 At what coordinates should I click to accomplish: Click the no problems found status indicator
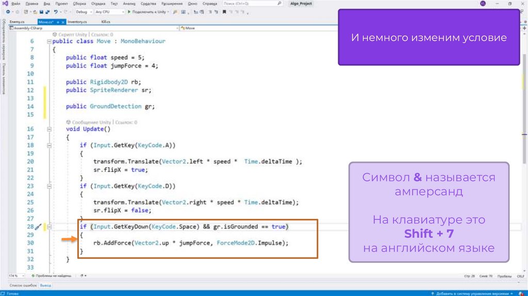51,276
